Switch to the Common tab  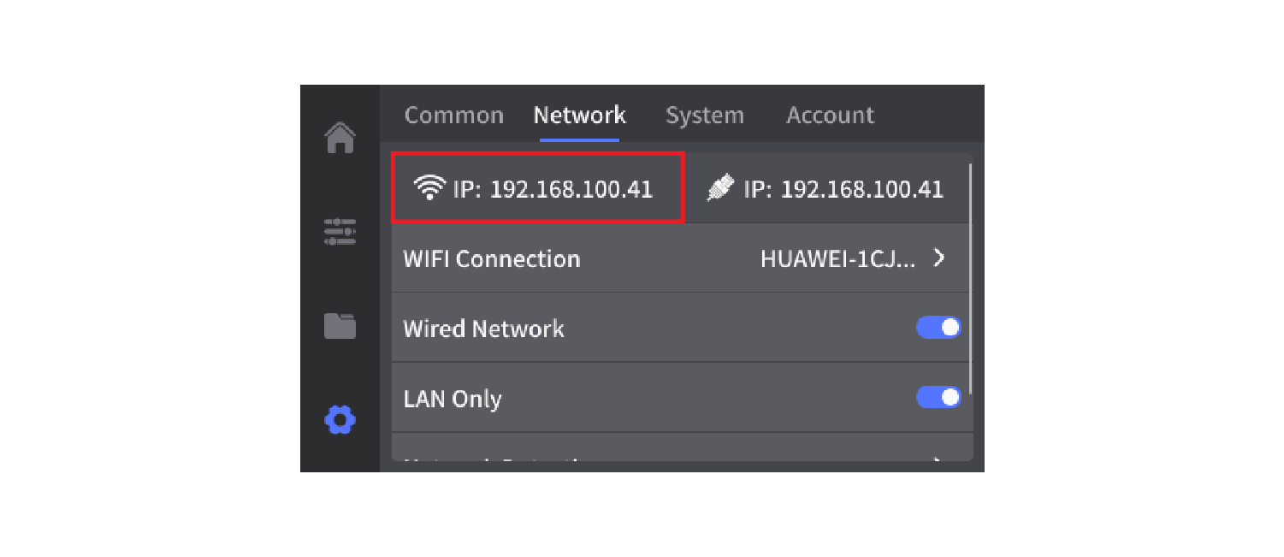coord(453,115)
